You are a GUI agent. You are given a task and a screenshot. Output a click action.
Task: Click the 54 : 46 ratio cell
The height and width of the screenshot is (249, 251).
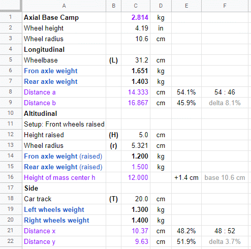point(225,92)
